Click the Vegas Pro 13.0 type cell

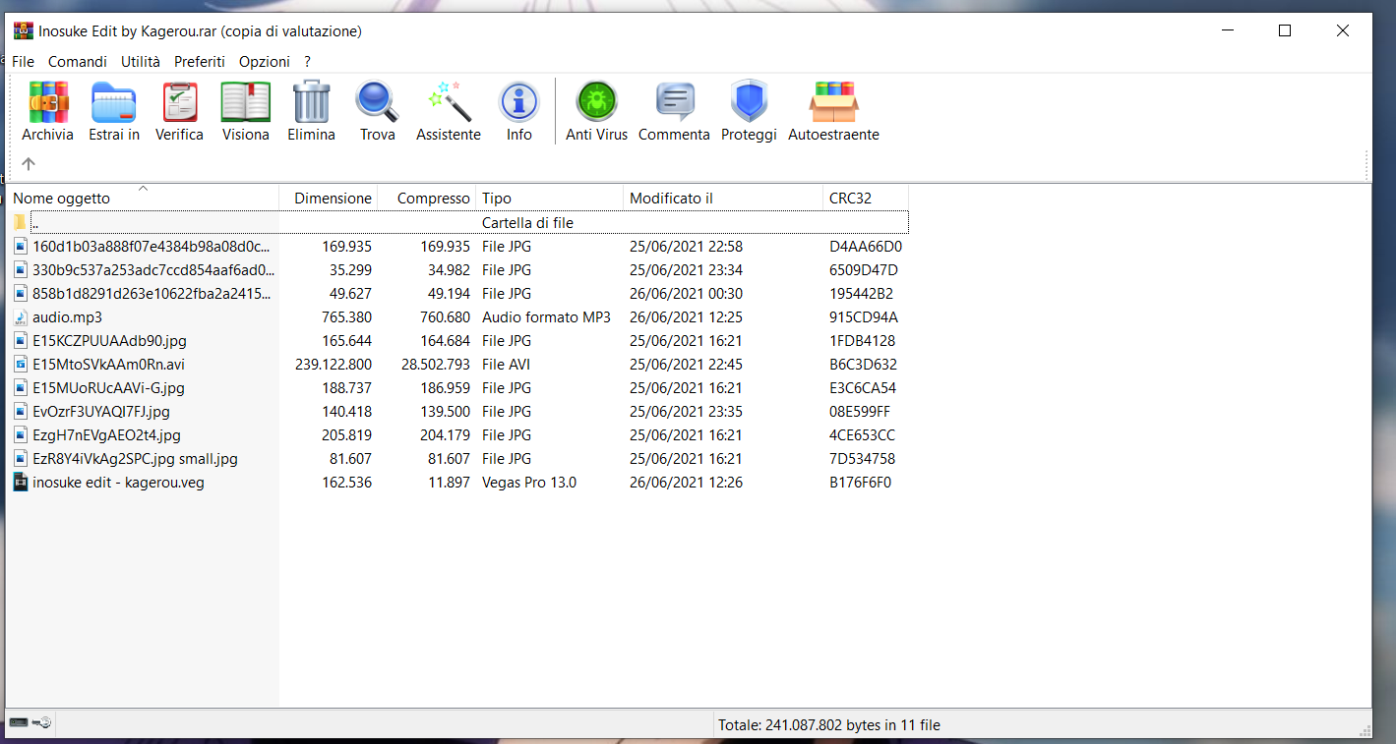[x=529, y=483]
